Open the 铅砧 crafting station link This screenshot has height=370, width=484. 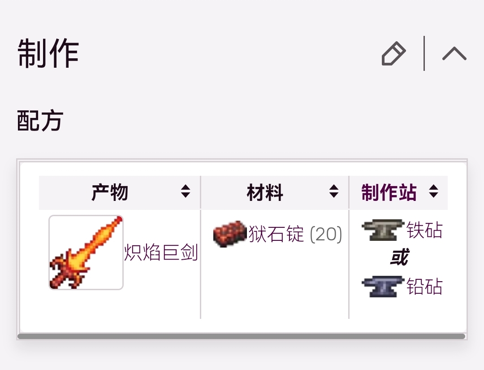coord(424,286)
